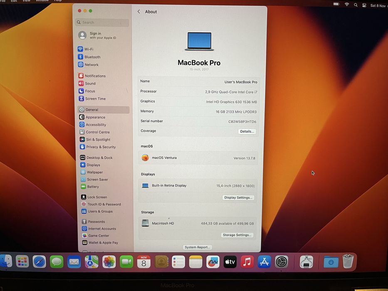Select Desktop & Dock in sidebar

click(x=96, y=158)
